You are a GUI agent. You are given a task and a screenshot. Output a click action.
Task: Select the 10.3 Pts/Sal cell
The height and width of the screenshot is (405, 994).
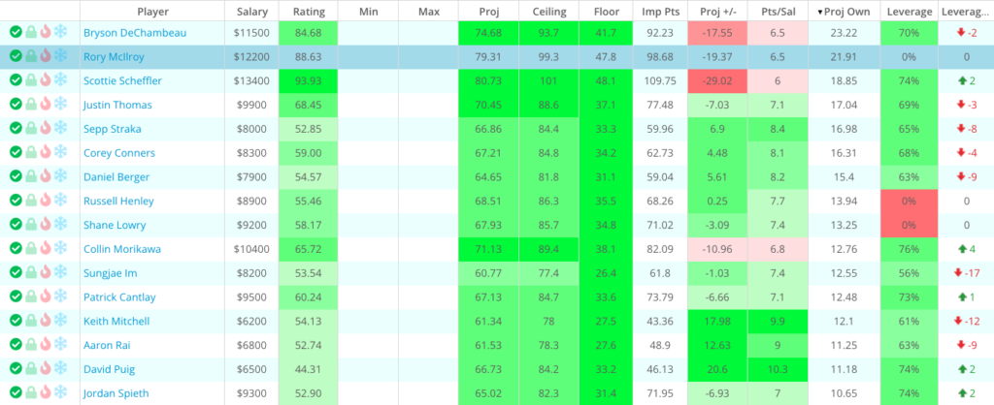(778, 369)
